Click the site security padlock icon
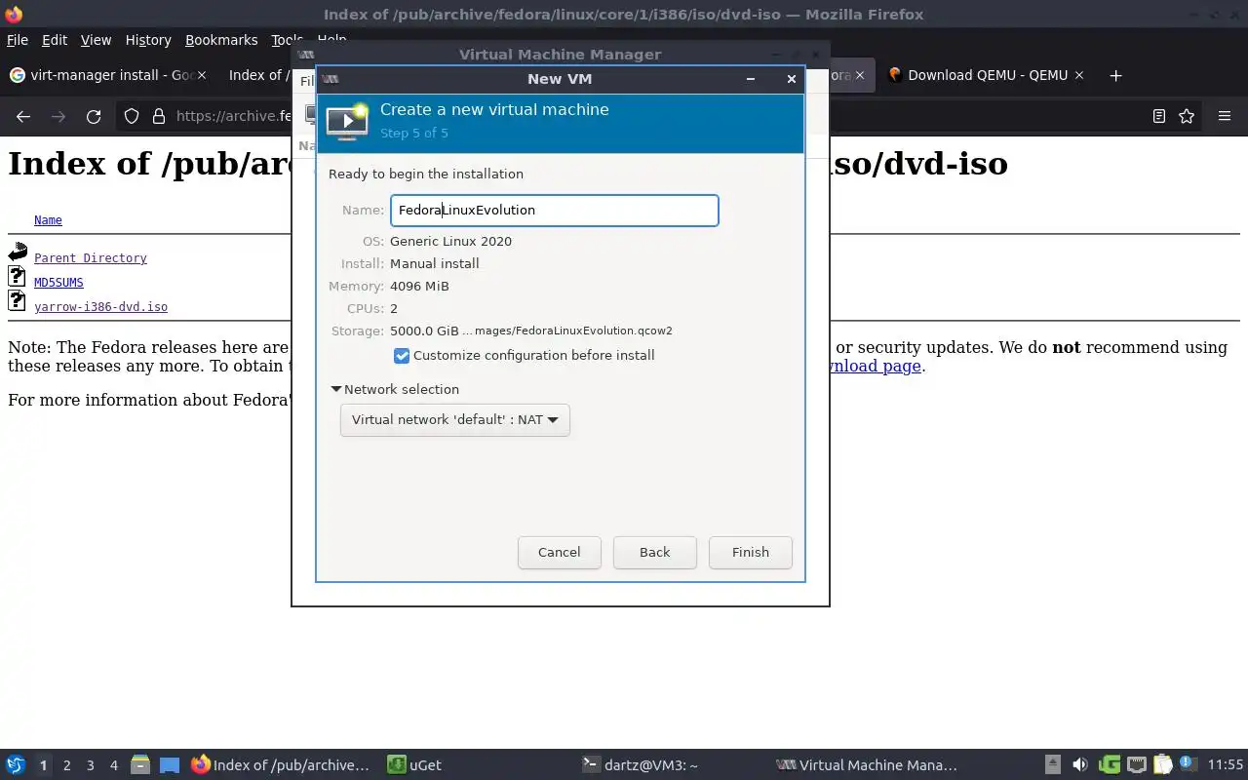This screenshot has width=1248, height=780. pyautogui.click(x=159, y=116)
